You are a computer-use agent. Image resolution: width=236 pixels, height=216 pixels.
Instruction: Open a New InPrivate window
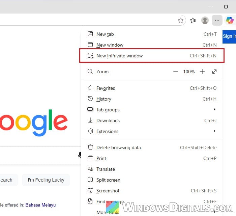152,56
